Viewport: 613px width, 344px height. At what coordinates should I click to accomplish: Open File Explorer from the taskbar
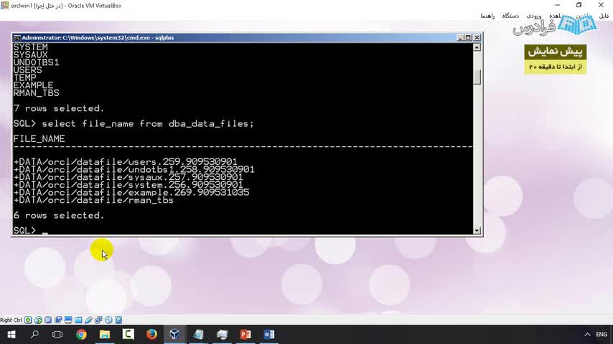point(105,335)
